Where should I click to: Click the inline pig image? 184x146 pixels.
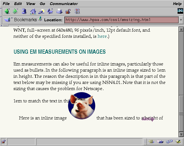[x=82, y=106]
